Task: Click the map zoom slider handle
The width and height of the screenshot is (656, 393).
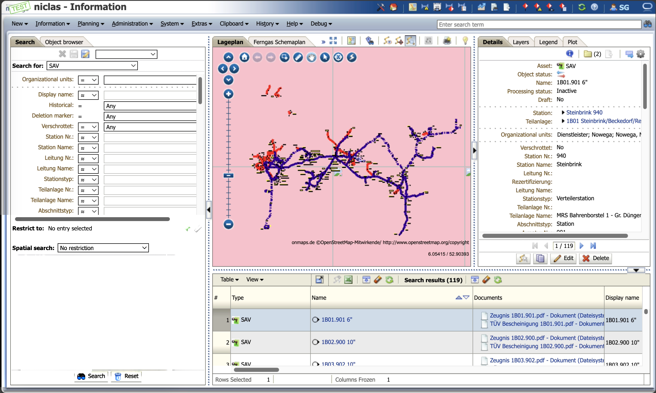Action: pos(228,176)
